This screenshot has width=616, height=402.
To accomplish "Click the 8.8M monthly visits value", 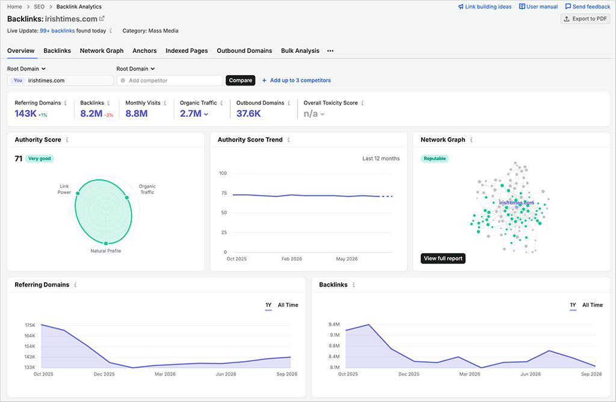I will pos(137,114).
